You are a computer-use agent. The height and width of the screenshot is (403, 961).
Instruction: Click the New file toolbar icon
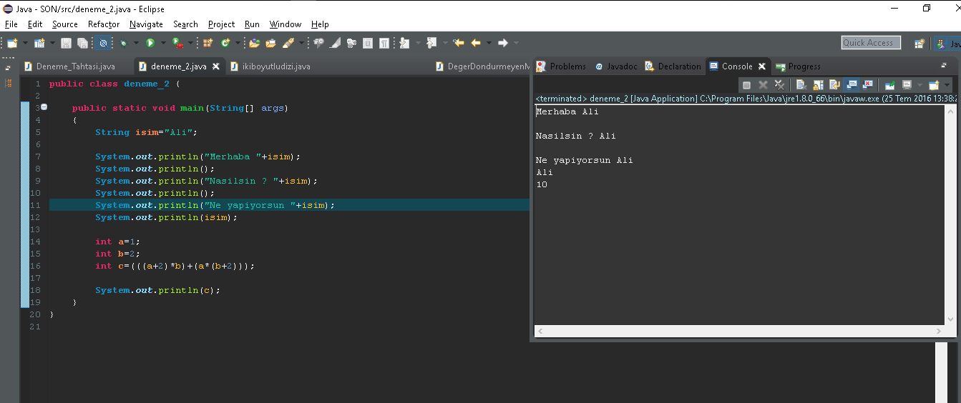coord(12,43)
